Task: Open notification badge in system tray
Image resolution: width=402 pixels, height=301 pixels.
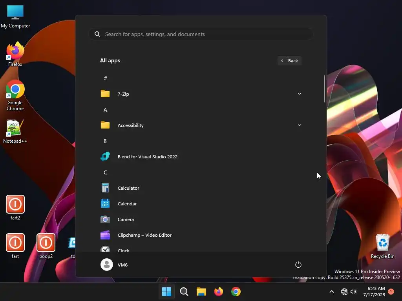Action: point(391,292)
